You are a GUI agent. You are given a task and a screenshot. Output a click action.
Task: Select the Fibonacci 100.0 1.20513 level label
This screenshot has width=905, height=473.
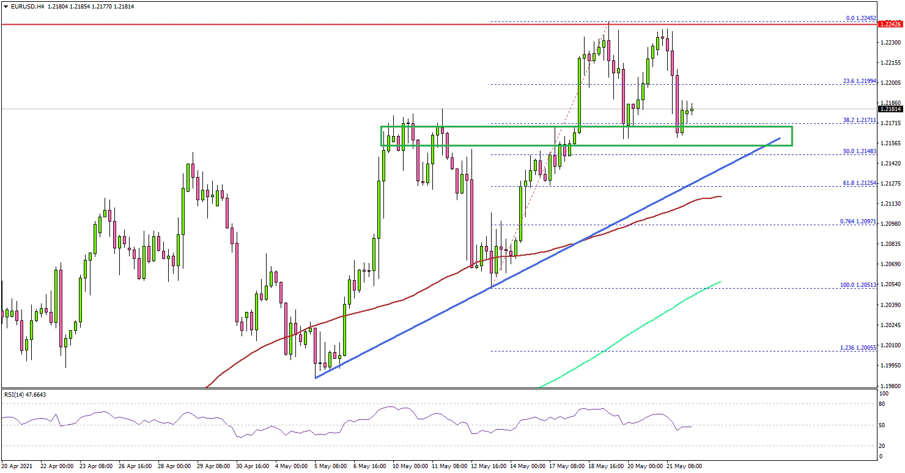857,284
